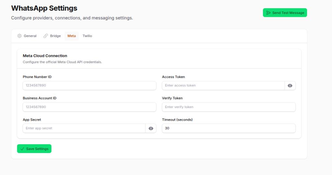The width and height of the screenshot is (332, 175).
Task: Focus the Business Account ID input
Action: click(89, 107)
